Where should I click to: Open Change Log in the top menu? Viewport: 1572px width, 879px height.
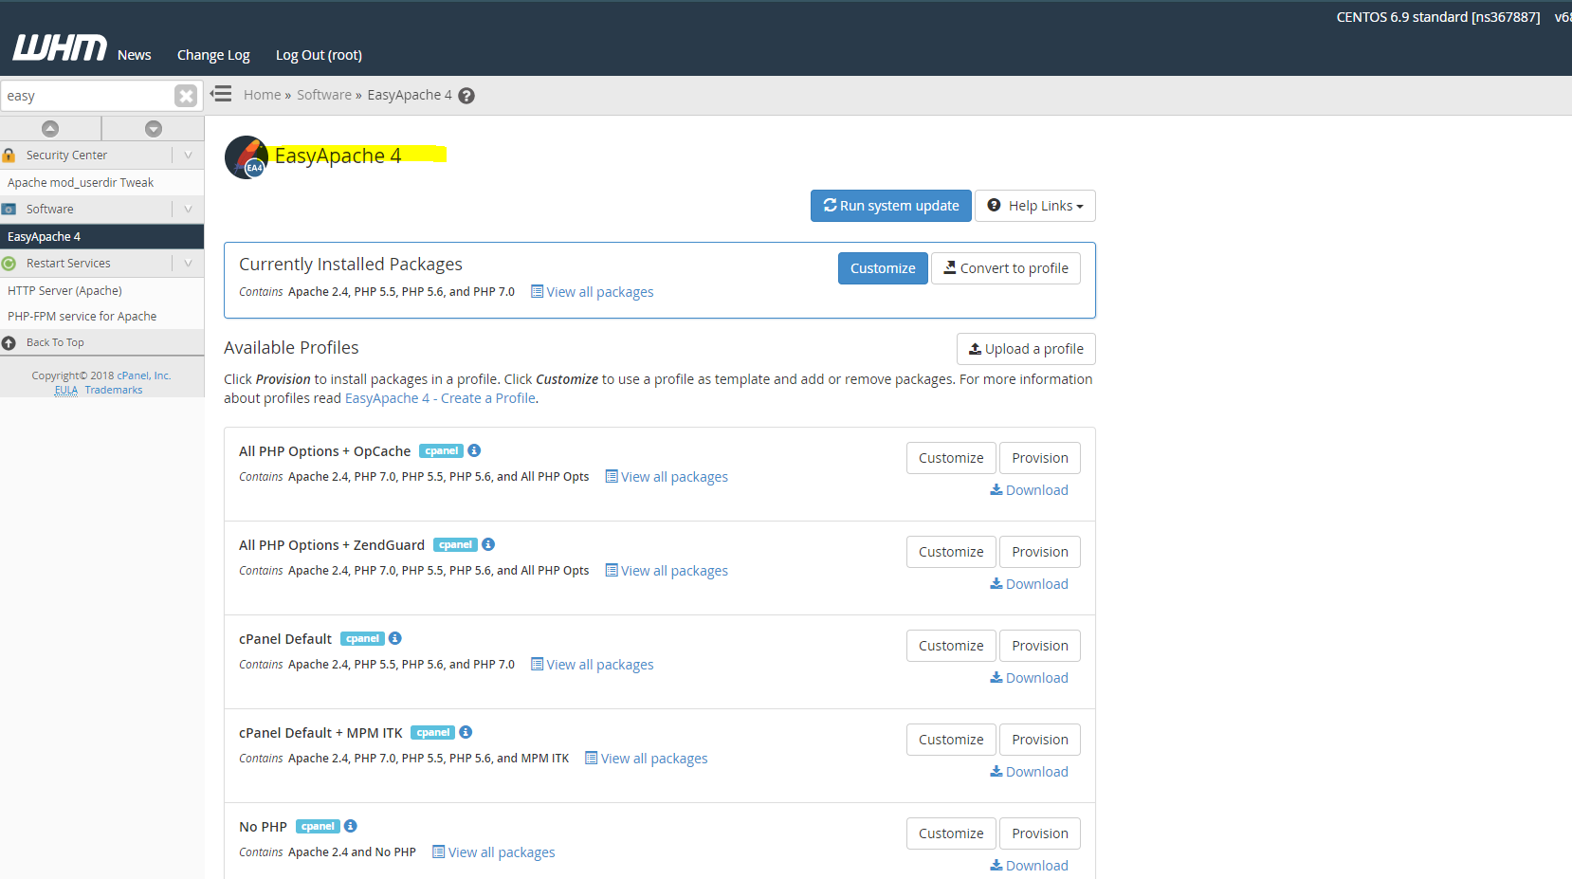coord(213,55)
